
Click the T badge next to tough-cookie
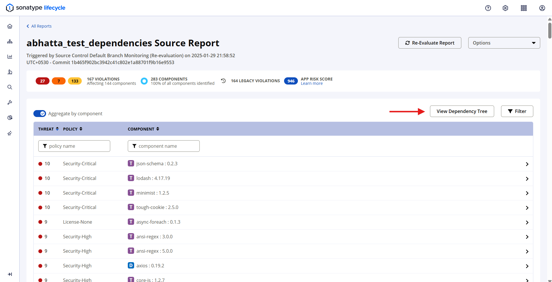click(131, 207)
